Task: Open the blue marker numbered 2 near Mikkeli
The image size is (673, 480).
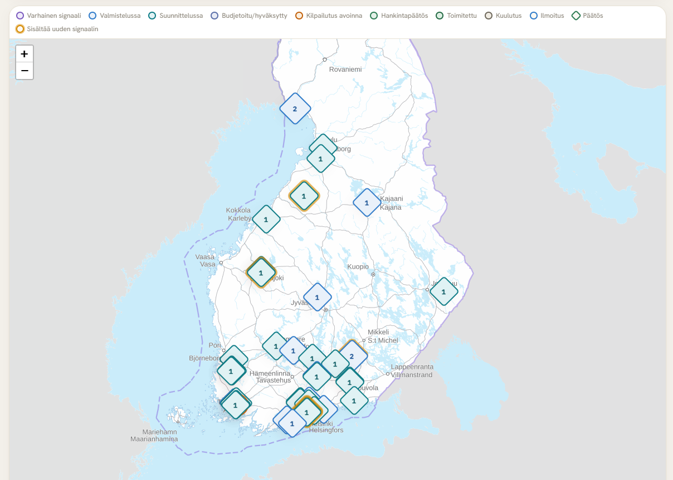Action: pos(352,356)
